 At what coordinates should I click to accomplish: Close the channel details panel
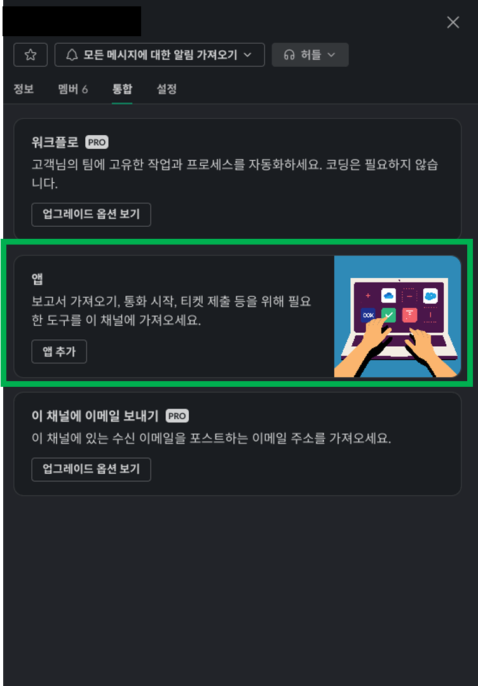(x=453, y=22)
